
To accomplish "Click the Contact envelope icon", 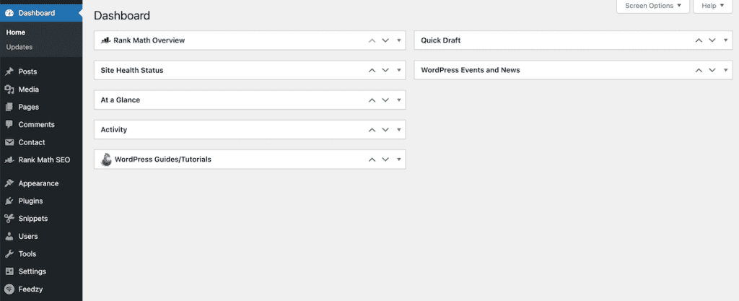I will click(9, 142).
